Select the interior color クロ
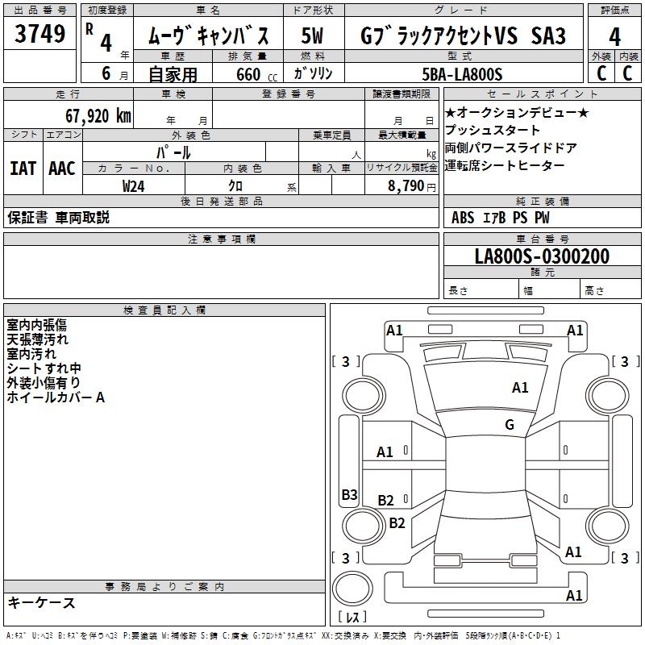 [235, 186]
